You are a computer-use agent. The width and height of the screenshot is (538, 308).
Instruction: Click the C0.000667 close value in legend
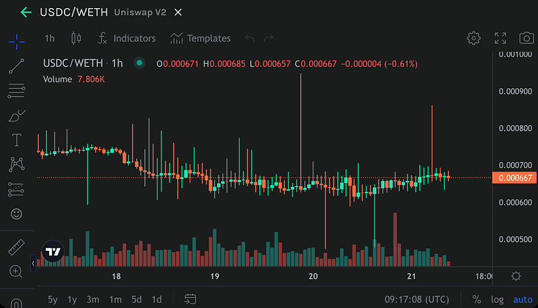(315, 64)
